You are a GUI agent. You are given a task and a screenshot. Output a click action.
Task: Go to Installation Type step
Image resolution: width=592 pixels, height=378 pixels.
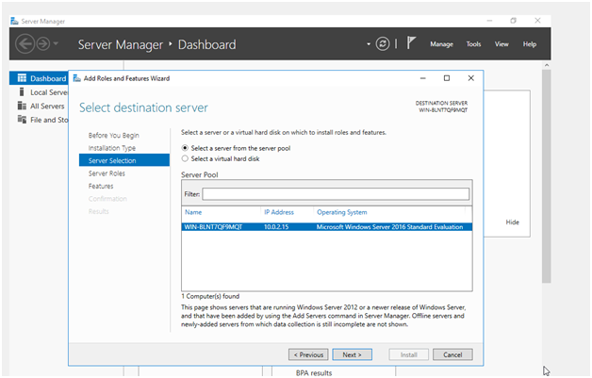(x=112, y=148)
